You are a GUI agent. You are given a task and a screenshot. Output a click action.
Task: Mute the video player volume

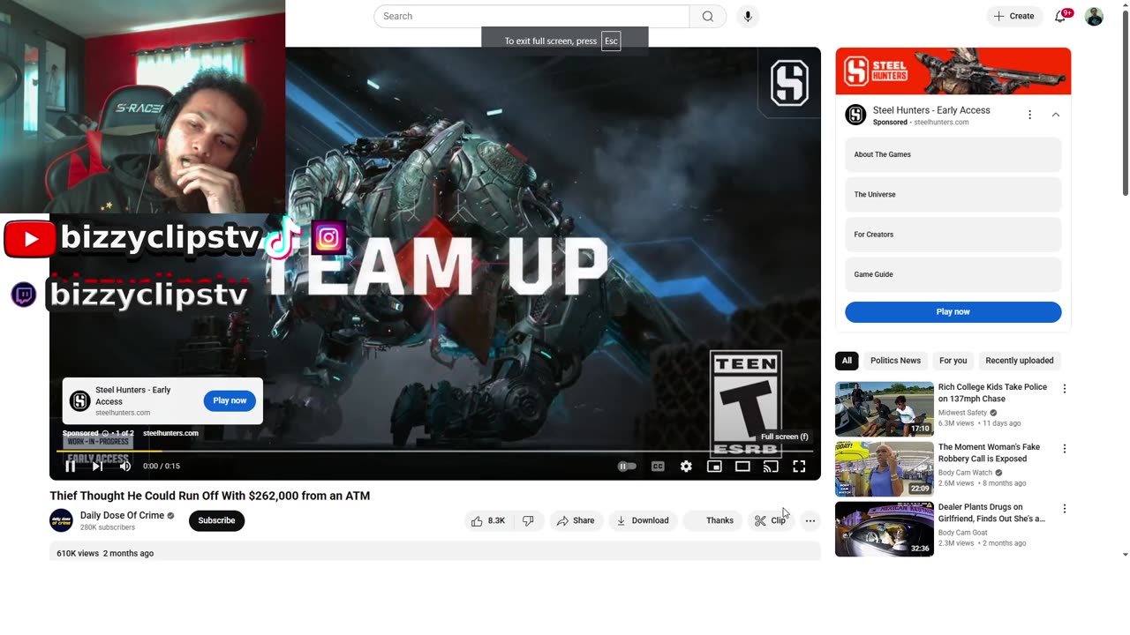pos(125,466)
